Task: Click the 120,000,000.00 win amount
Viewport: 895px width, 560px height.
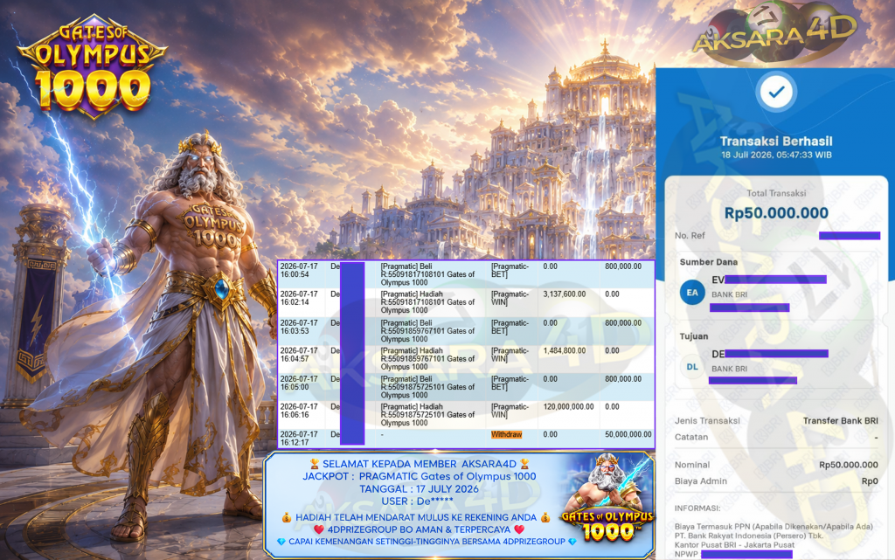Action: click(568, 406)
